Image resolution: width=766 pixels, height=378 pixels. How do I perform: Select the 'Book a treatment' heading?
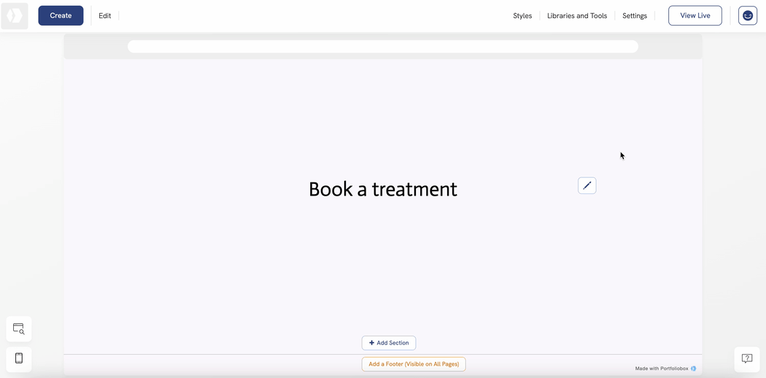382,189
